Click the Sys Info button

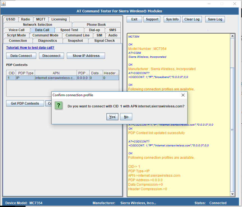[172, 19]
